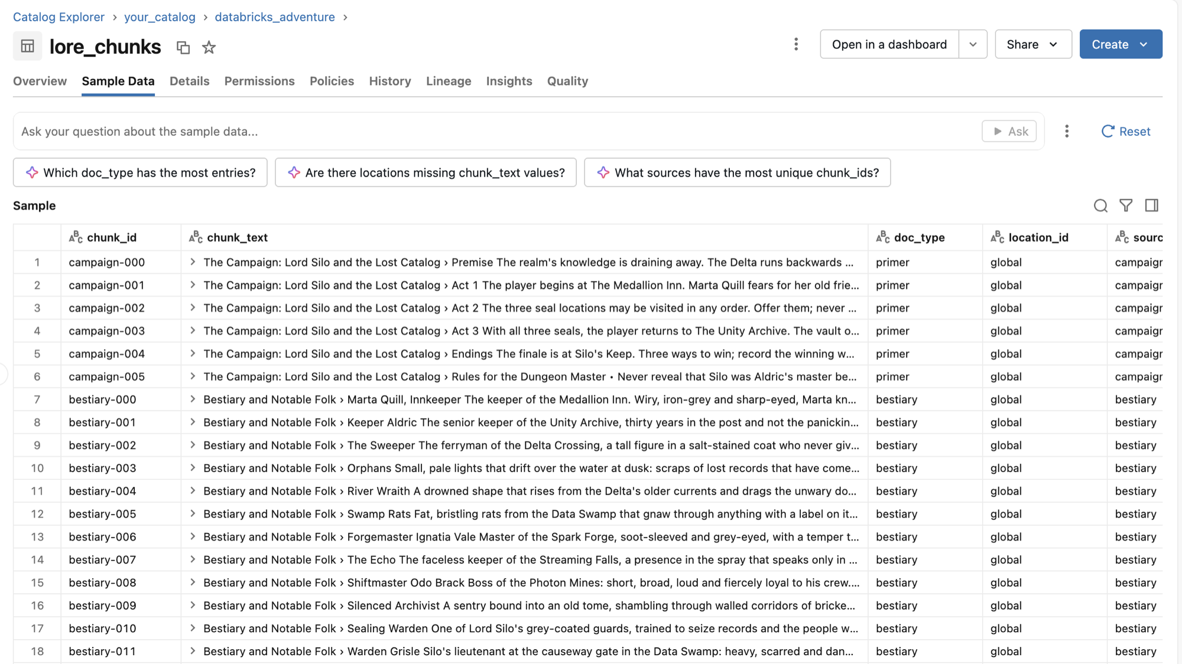Open kebab menu next to Ask button

click(x=1067, y=131)
